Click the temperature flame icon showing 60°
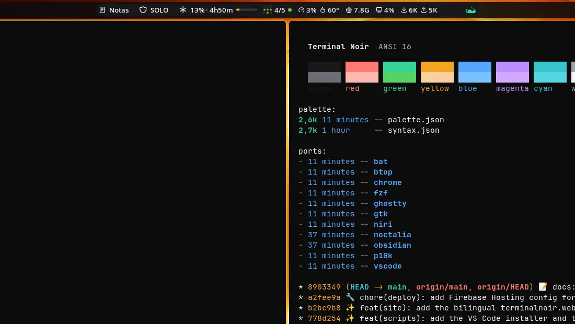This screenshot has height=324, width=575. click(323, 10)
